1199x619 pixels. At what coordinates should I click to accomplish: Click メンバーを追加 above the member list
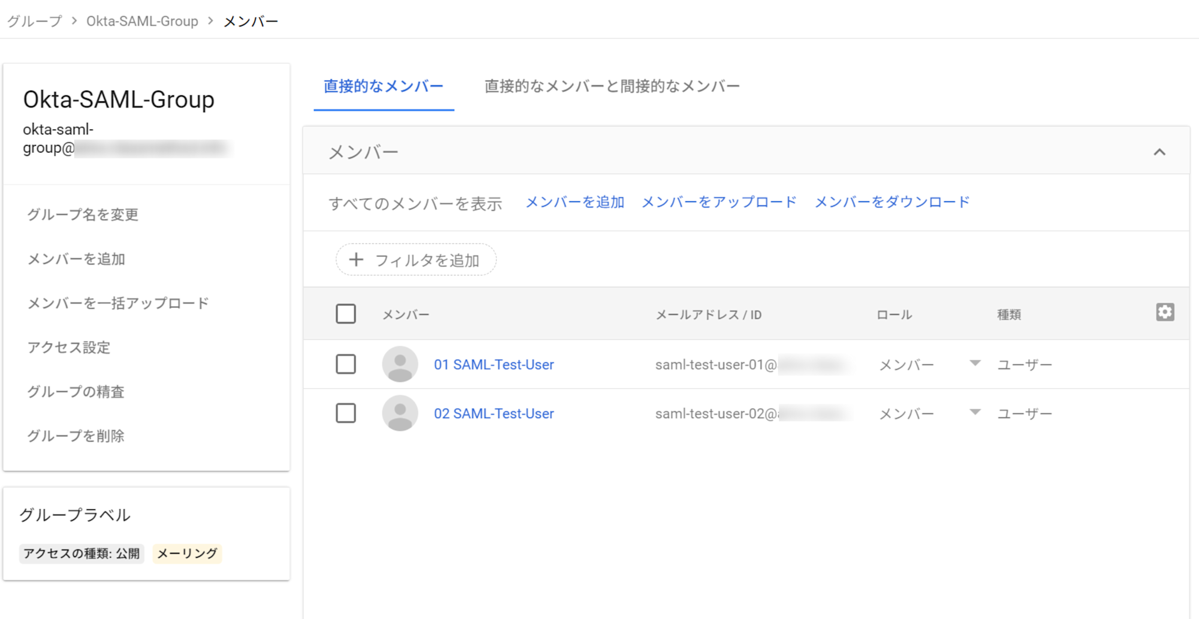point(575,202)
